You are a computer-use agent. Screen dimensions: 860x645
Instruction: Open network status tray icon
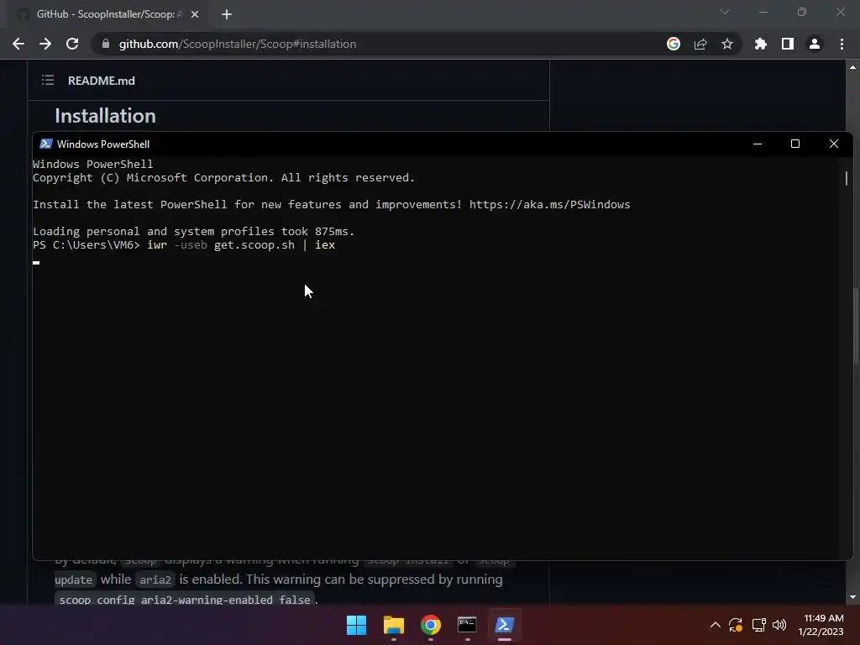click(x=758, y=625)
